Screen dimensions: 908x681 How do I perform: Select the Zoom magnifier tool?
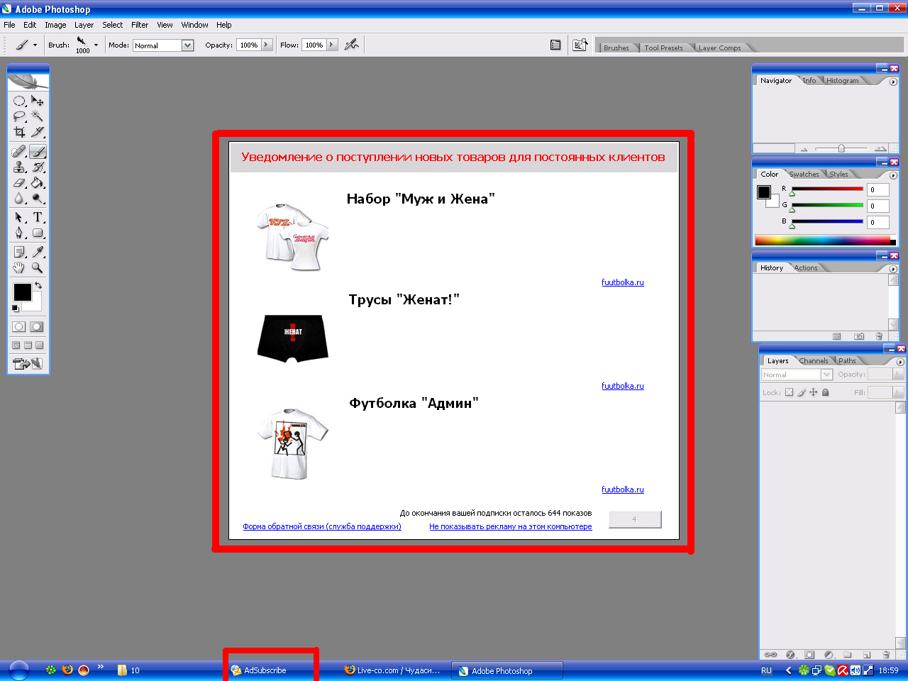point(38,267)
